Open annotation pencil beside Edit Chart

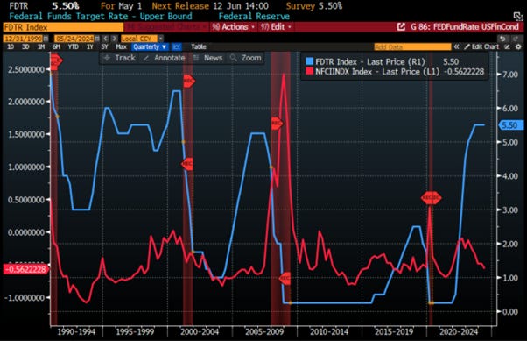tap(508, 46)
